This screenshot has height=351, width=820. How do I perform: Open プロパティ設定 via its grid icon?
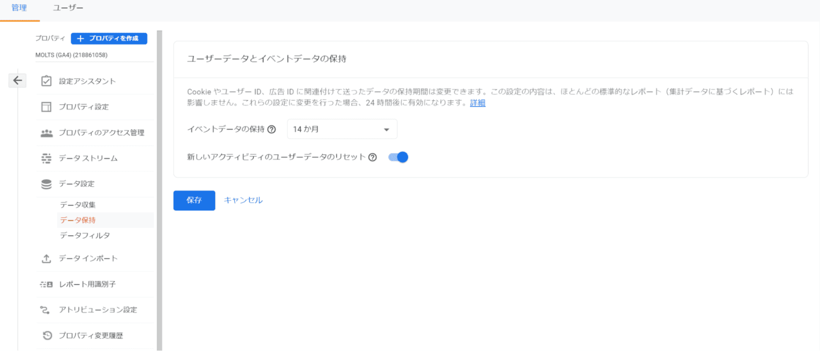[47, 107]
